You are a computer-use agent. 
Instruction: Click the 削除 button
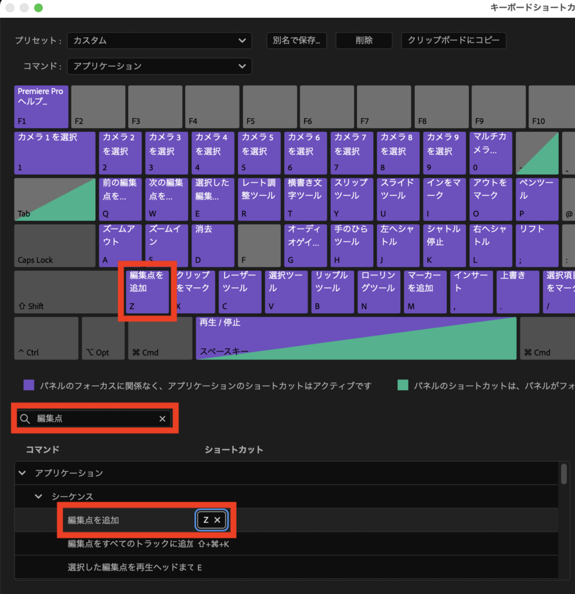pos(364,41)
